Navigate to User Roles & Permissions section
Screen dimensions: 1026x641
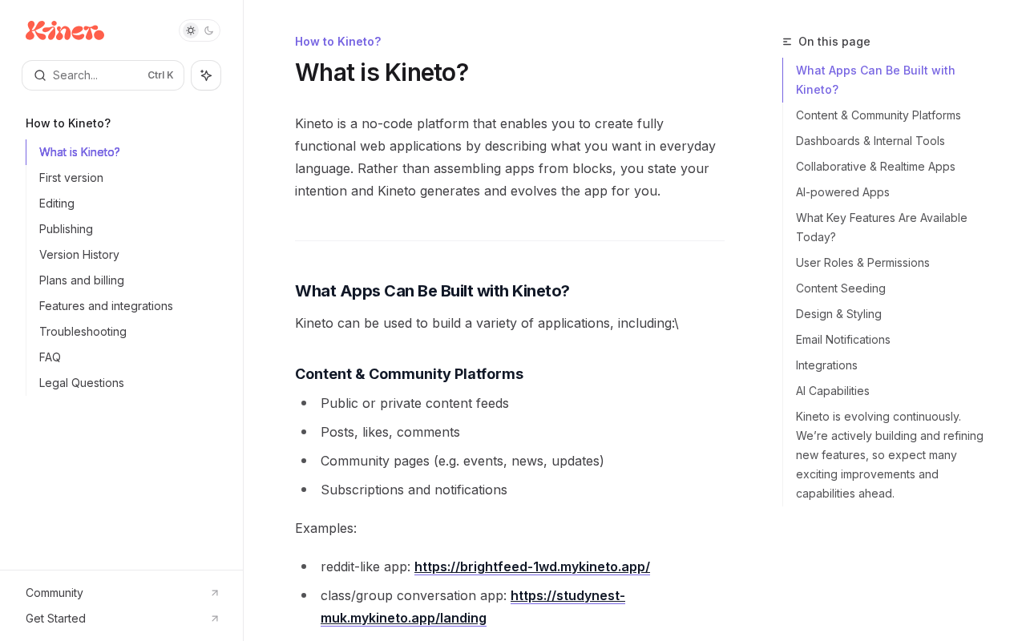pyautogui.click(x=862, y=263)
